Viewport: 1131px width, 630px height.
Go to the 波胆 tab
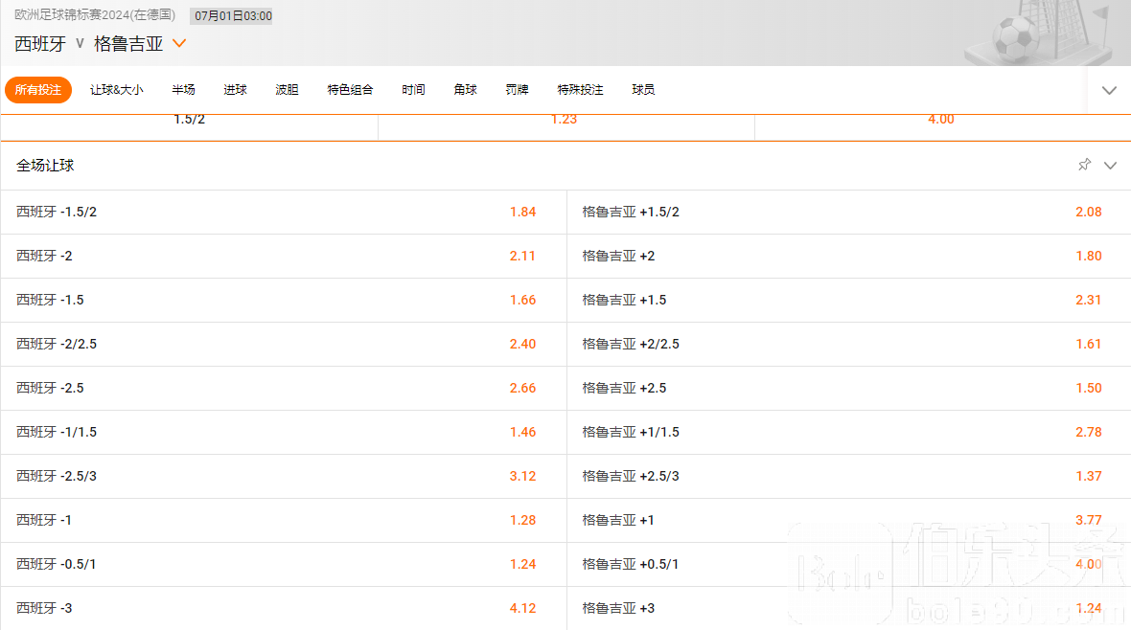point(287,90)
